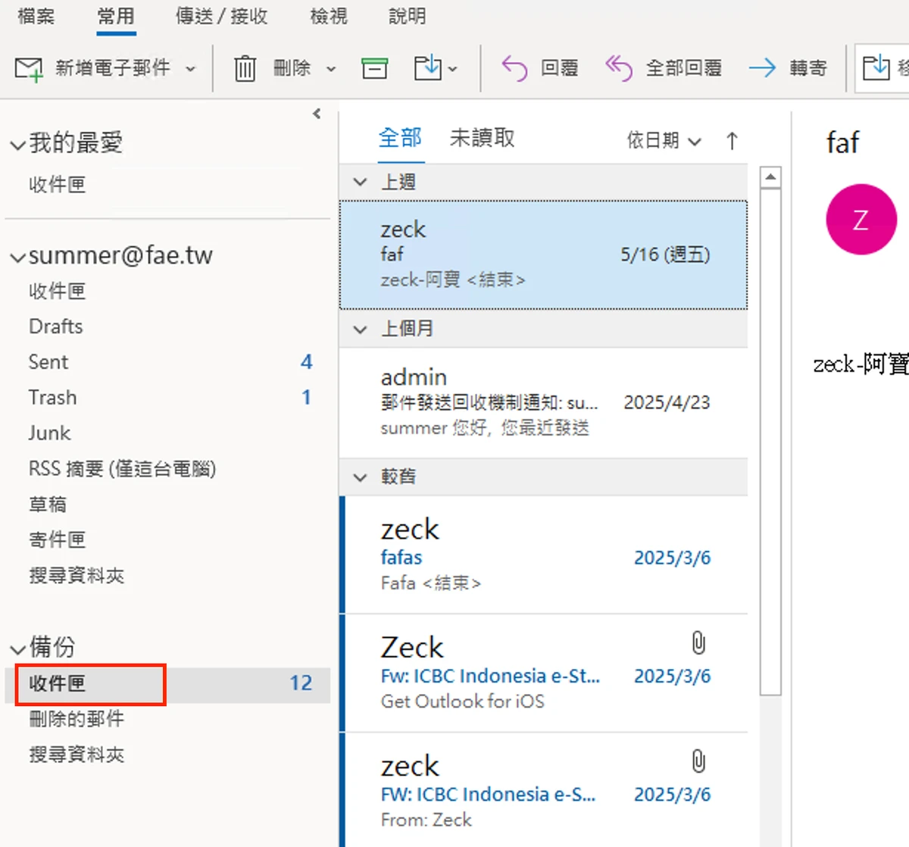This screenshot has width=909, height=847.
Task: Click the delete trash can icon
Action: (245, 69)
